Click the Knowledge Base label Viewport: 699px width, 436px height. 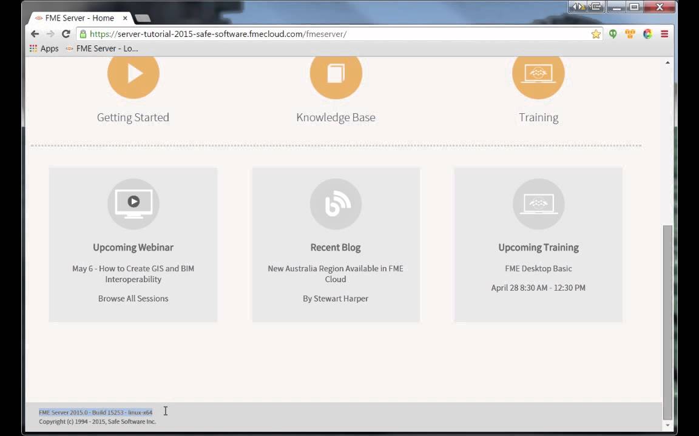336,117
